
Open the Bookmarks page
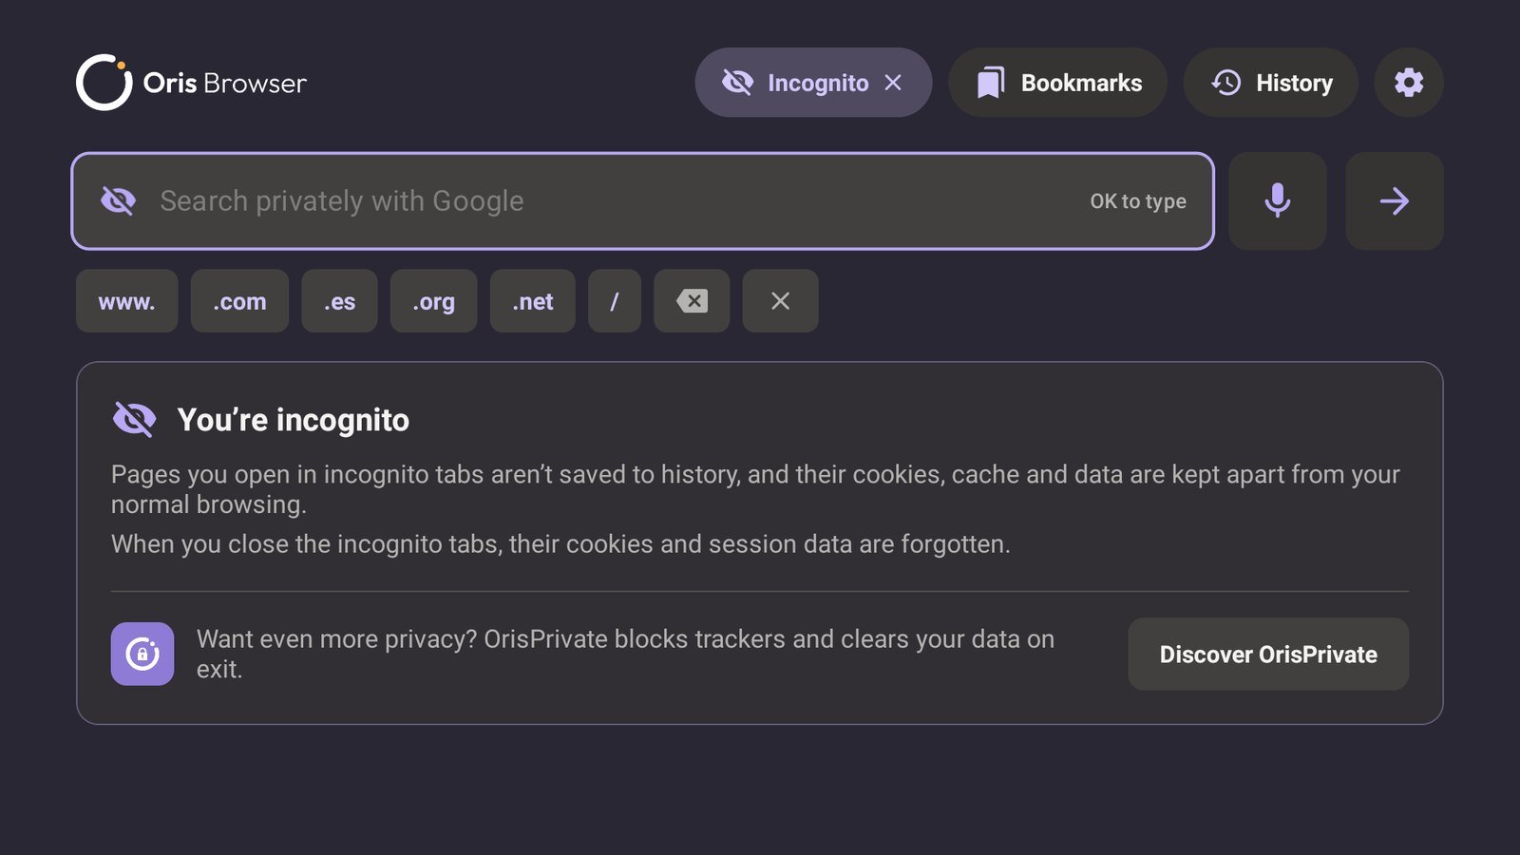[x=1058, y=83]
